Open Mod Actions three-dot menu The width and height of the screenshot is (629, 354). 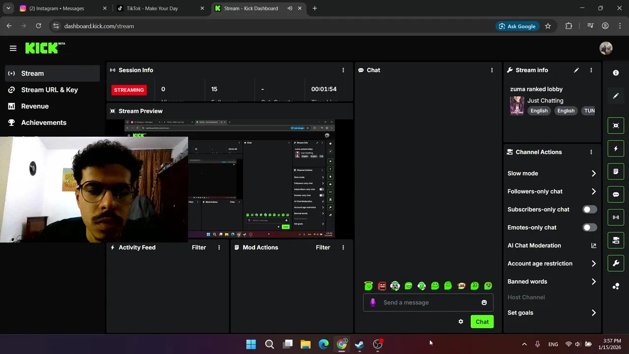coord(343,247)
